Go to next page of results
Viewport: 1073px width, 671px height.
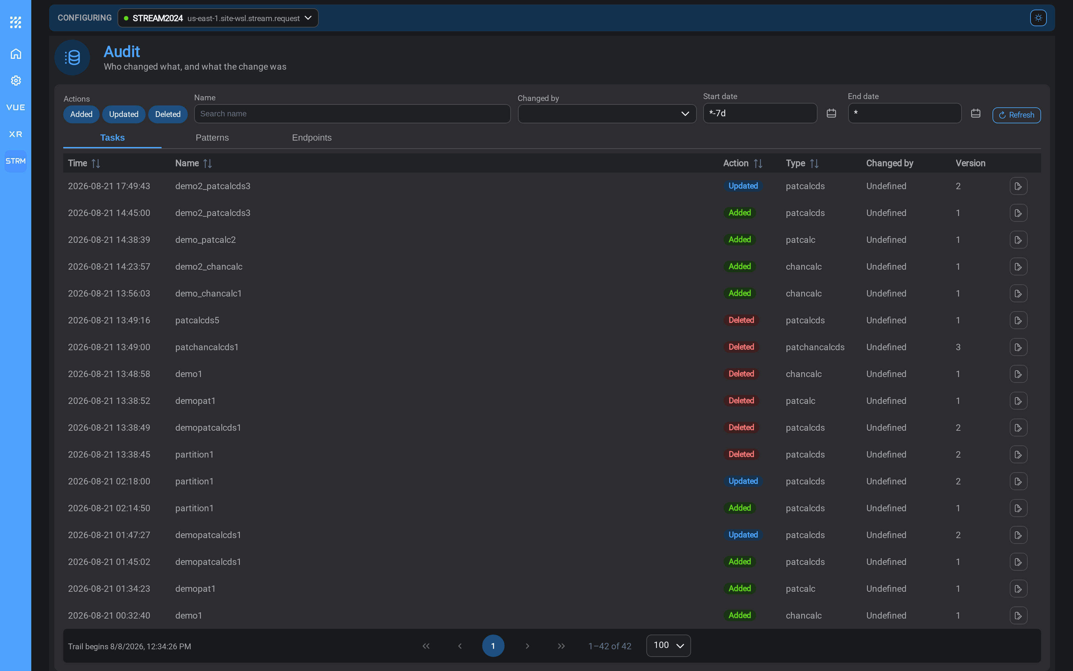tap(527, 646)
